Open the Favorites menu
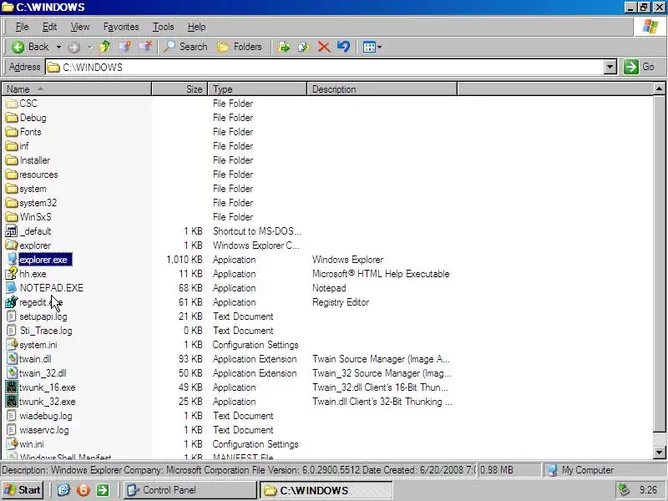Screen dimensions: 668x501 tap(121, 27)
